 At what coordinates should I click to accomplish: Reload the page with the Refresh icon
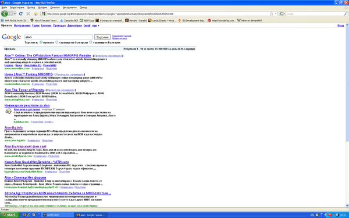click(21, 14)
